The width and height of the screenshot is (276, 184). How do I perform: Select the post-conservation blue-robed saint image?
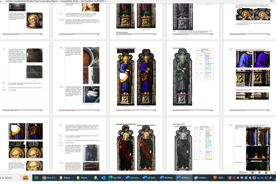tap(146, 77)
